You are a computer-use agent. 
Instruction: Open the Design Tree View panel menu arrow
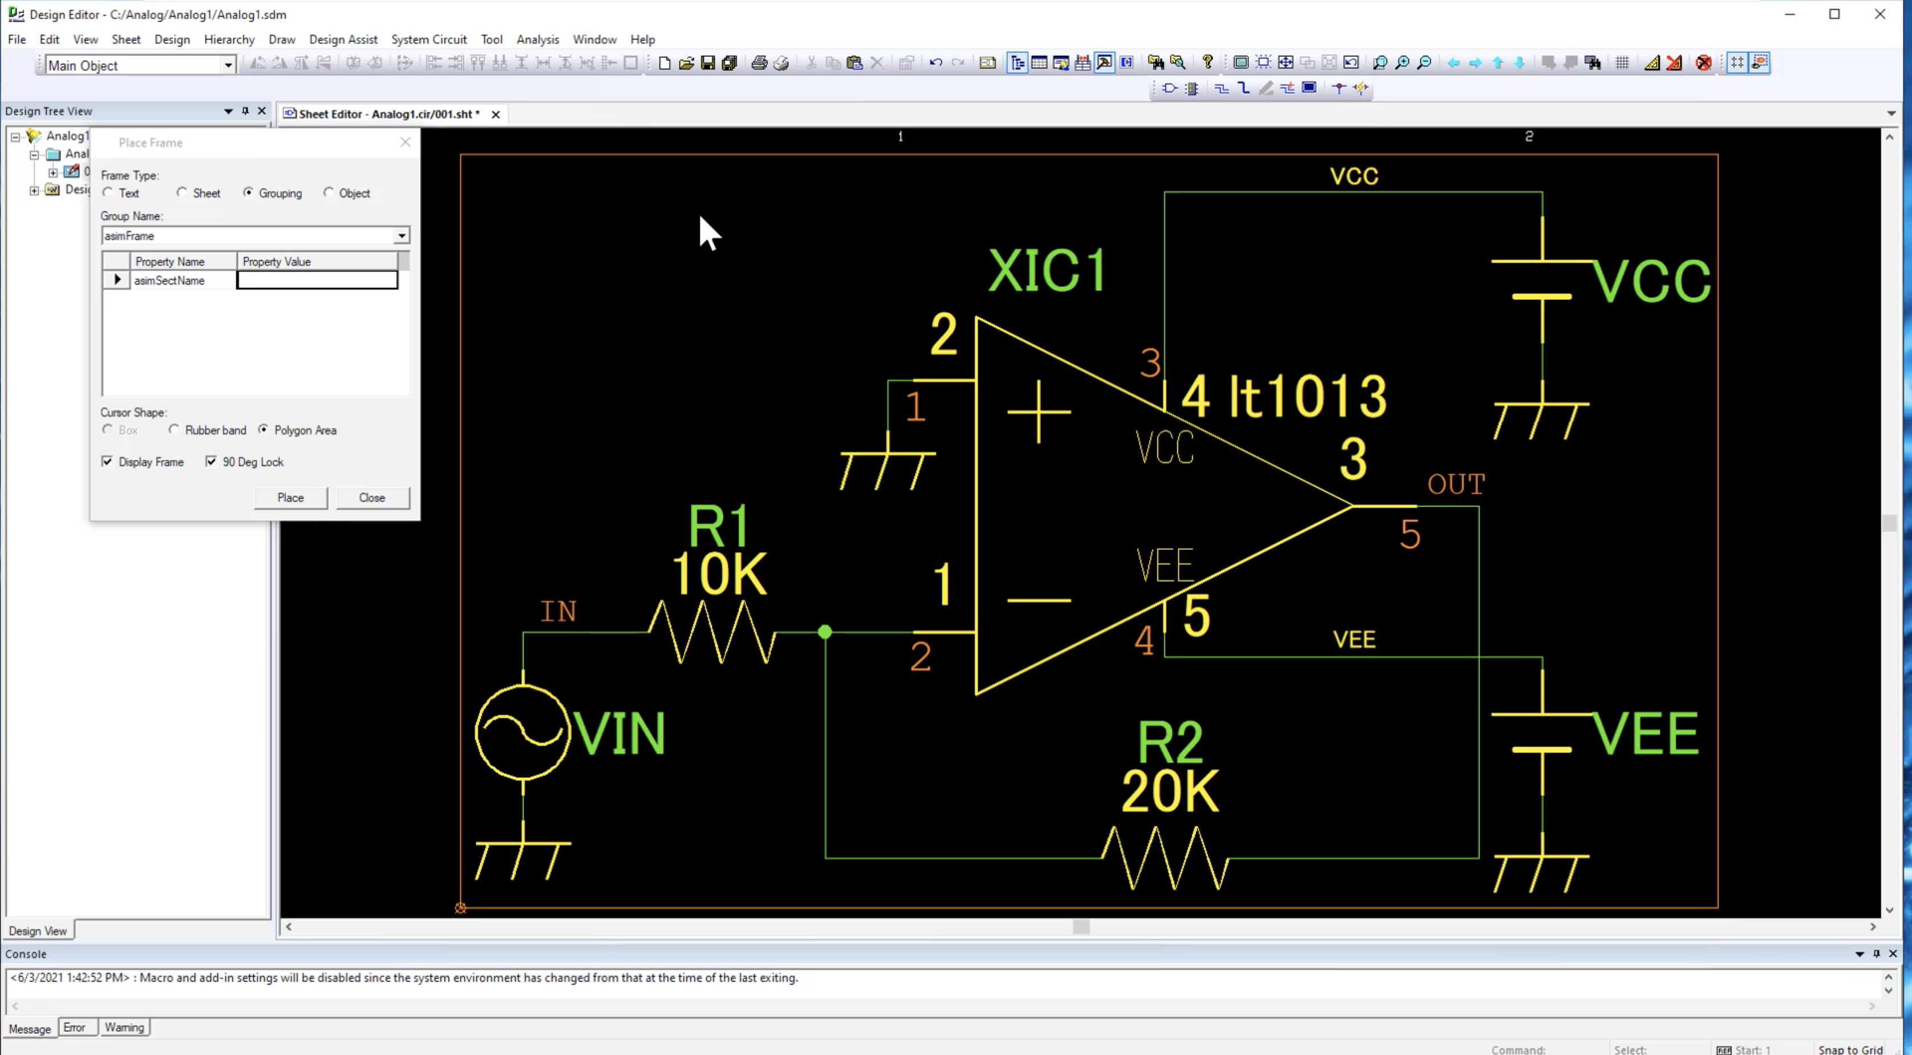[229, 112]
